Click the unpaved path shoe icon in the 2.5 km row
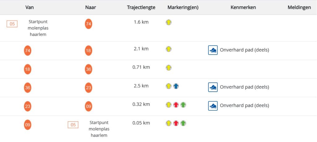317x142 pixels. pos(213,87)
